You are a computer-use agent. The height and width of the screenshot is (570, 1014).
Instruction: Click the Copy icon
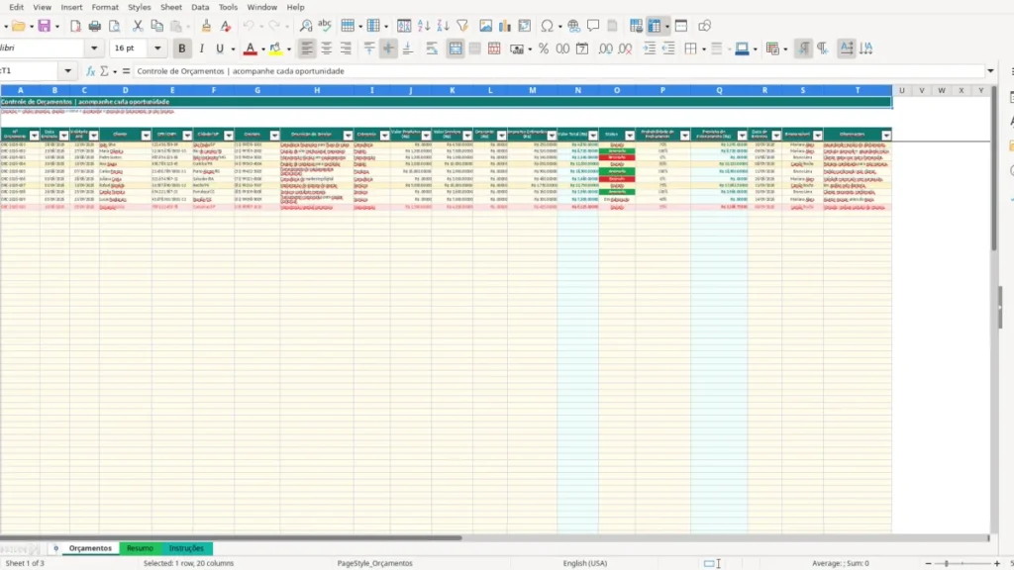tap(156, 26)
